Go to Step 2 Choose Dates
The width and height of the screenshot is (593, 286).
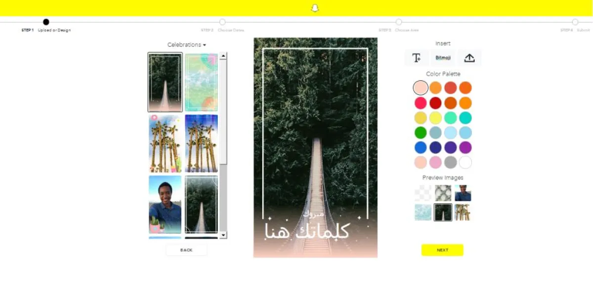[222, 22]
